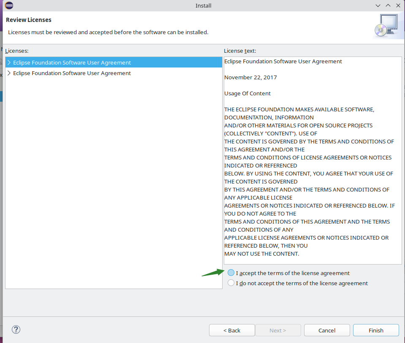
Task: Click the disabled Next button
Action: [278, 330]
